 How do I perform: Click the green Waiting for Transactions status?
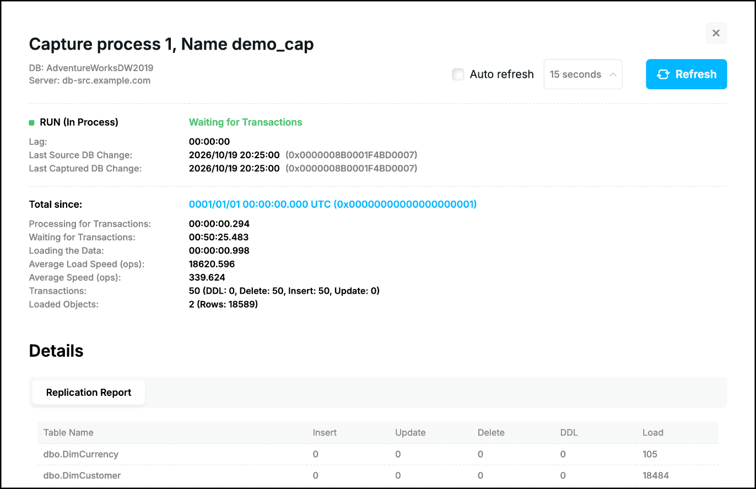(x=246, y=122)
